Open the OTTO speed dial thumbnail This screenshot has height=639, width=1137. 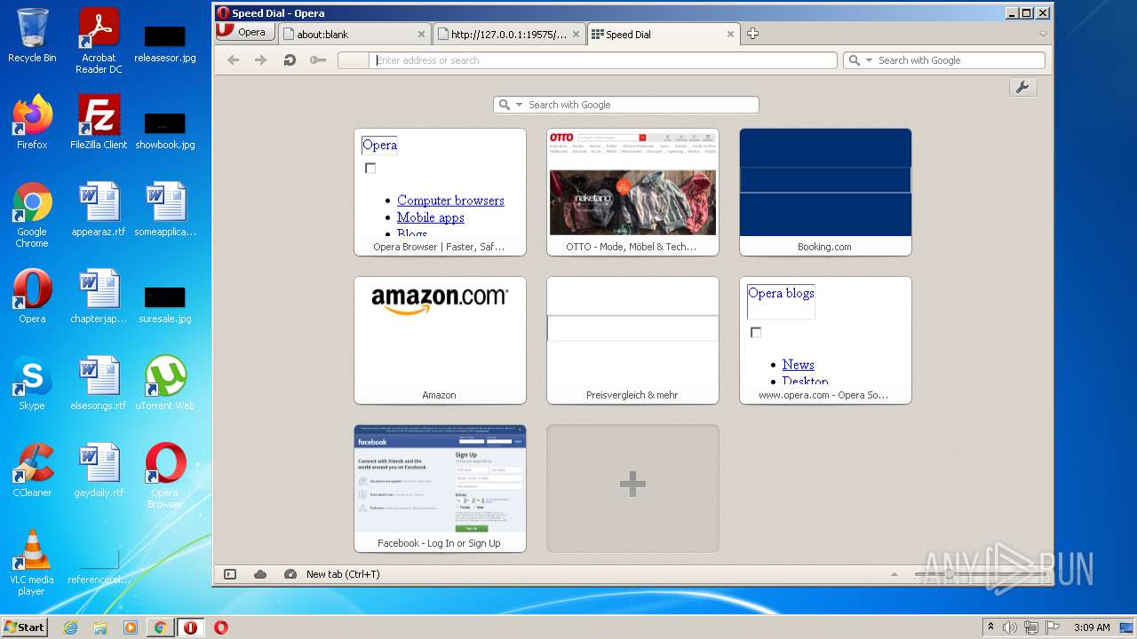[632, 192]
